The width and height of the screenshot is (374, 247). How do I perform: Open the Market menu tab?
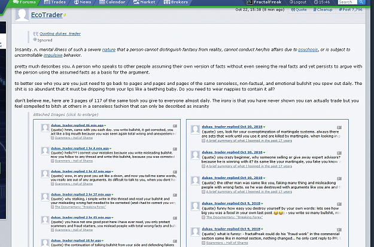(x=144, y=2)
